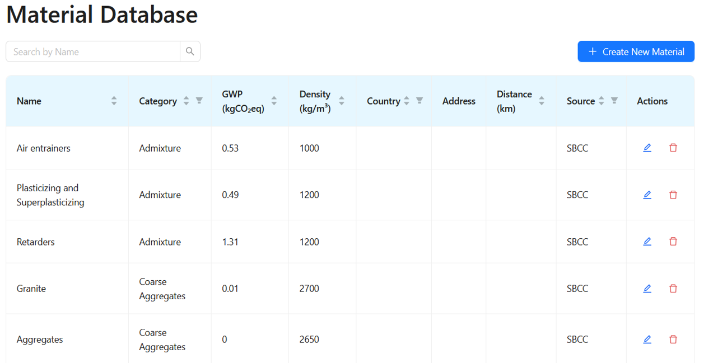Edit the Plasticizing and Superplasticizing entry
This screenshot has width=704, height=363.
click(647, 195)
